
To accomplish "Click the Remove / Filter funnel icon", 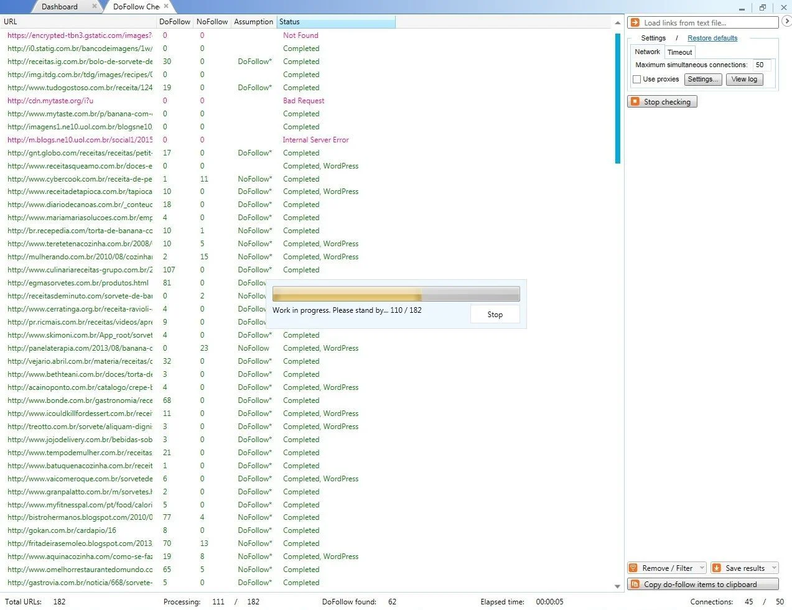I will pyautogui.click(x=633, y=568).
